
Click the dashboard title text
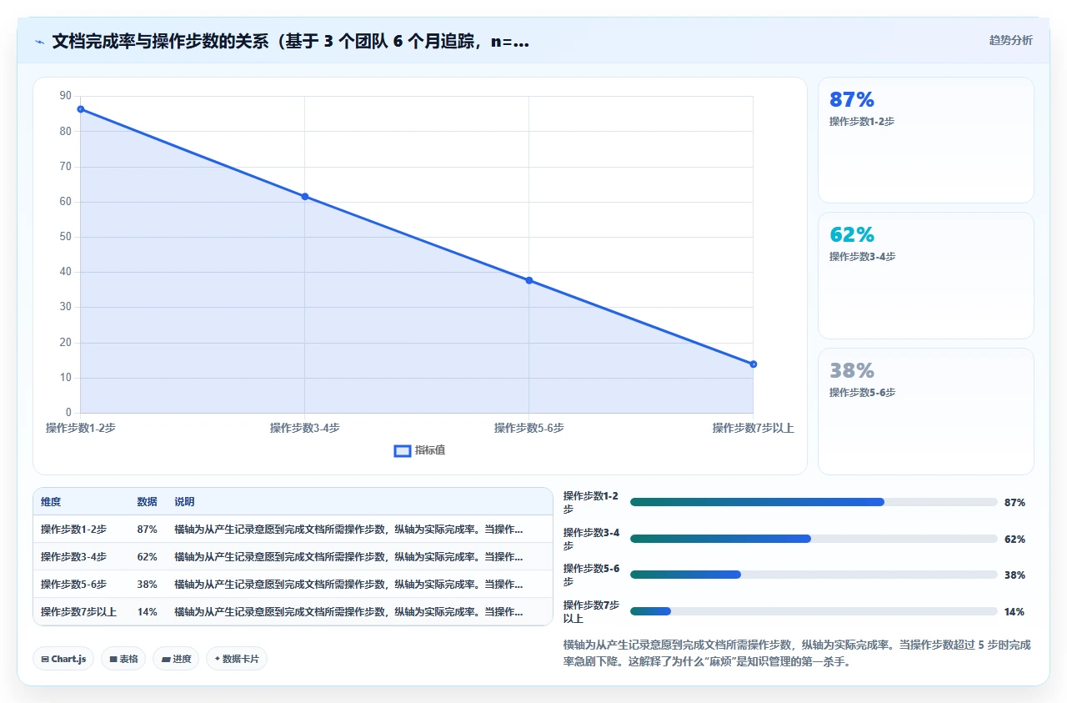[x=290, y=42]
